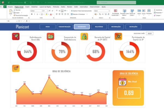Screen dimensions: 164x109
Task: Click Quebrar Texto Automaticamente
Action: click(81, 11)
